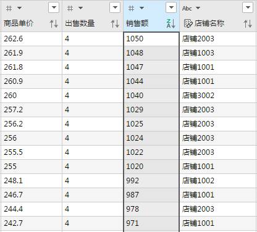Click cell with unit price 248.1
257x232 pixels.
coord(32,181)
